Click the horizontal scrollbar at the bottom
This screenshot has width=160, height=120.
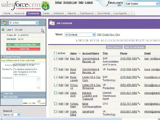pos(63,119)
